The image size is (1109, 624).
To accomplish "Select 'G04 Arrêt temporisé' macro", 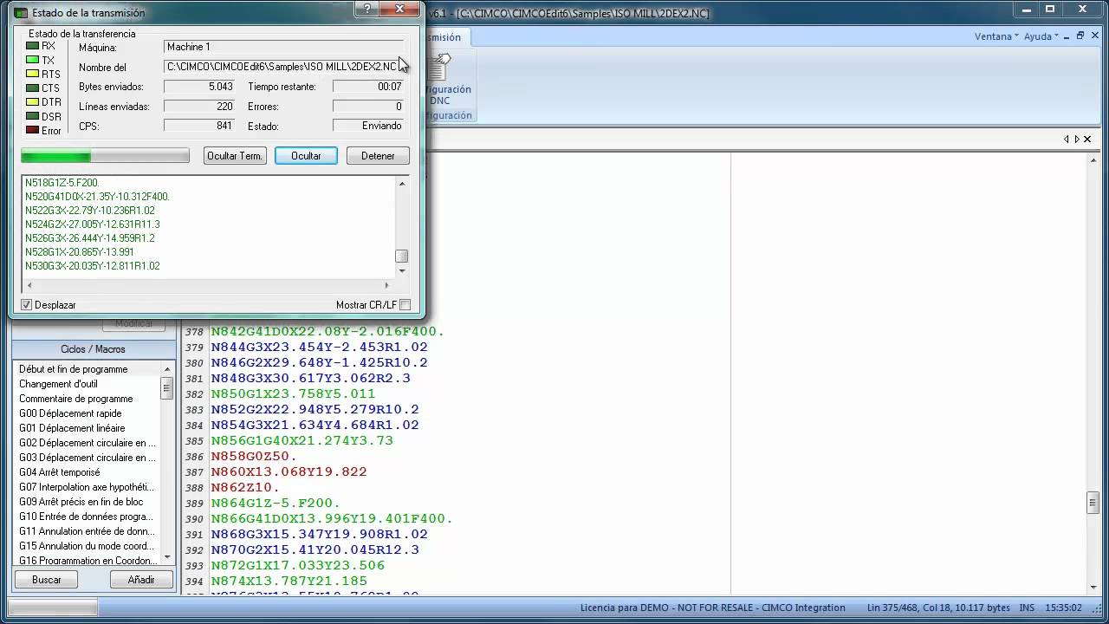I will 59,472.
